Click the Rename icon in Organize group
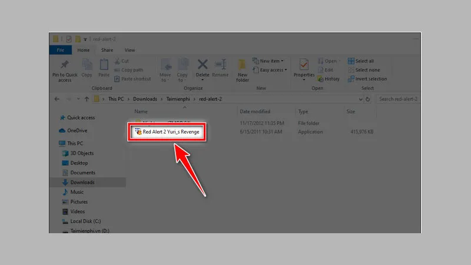Image resolution: width=471 pixels, height=265 pixels. [x=221, y=65]
